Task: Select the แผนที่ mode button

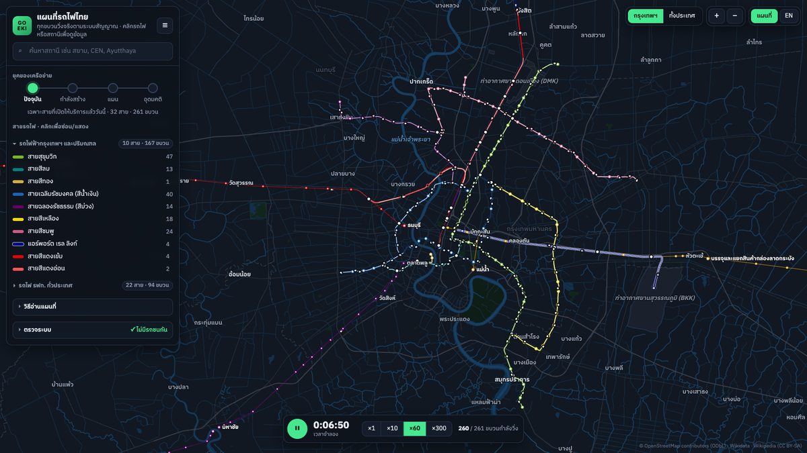Action: 764,15
